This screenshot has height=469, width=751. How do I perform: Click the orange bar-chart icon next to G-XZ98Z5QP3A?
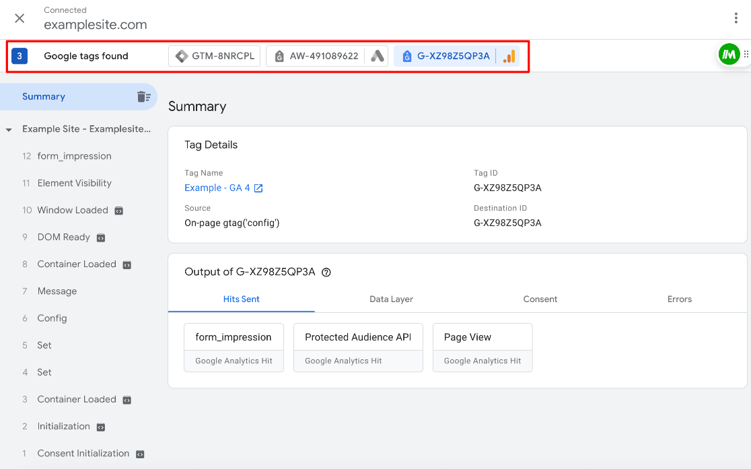coord(509,56)
